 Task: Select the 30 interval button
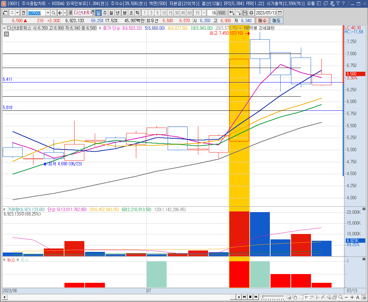(x=177, y=13)
